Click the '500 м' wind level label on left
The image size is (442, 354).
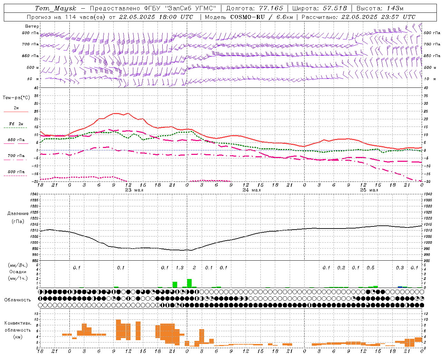pyautogui.click(x=33, y=67)
